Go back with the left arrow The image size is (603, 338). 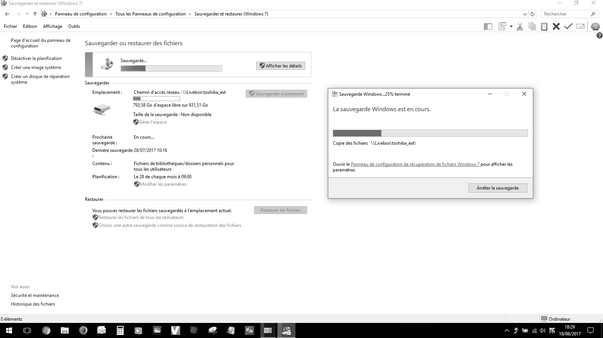tap(7, 14)
